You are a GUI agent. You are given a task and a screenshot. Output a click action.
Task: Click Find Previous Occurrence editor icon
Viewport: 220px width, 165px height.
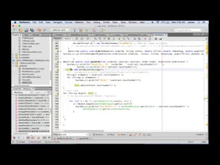pos(100,39)
